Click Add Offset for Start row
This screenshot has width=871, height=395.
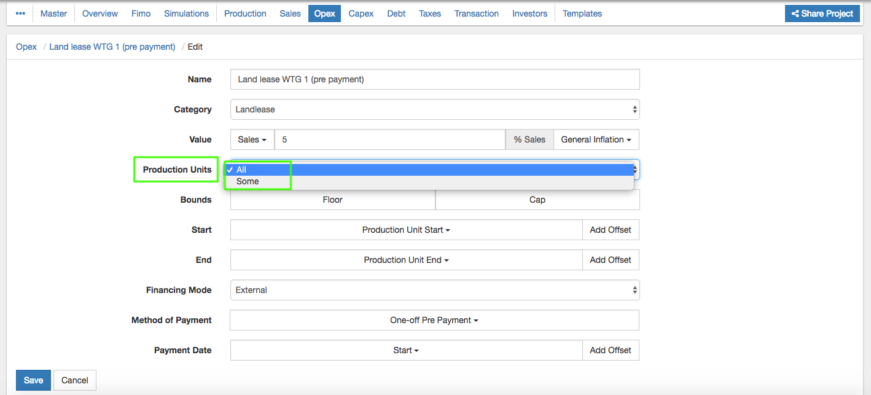point(610,230)
